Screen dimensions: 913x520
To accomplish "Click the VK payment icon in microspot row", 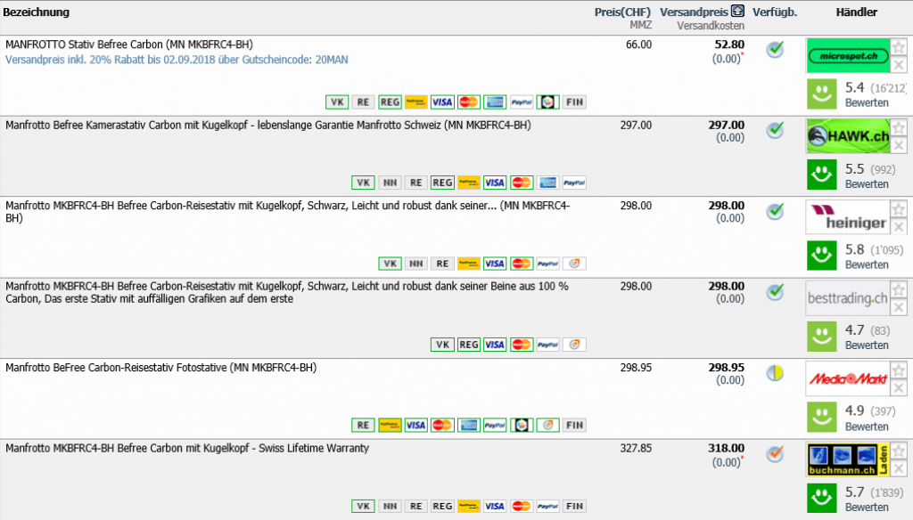I will coord(337,102).
